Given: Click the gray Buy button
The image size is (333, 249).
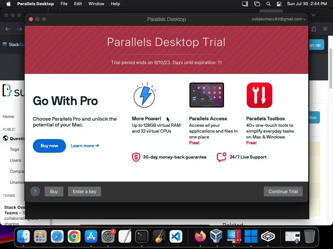Looking at the screenshot, I should 54,191.
